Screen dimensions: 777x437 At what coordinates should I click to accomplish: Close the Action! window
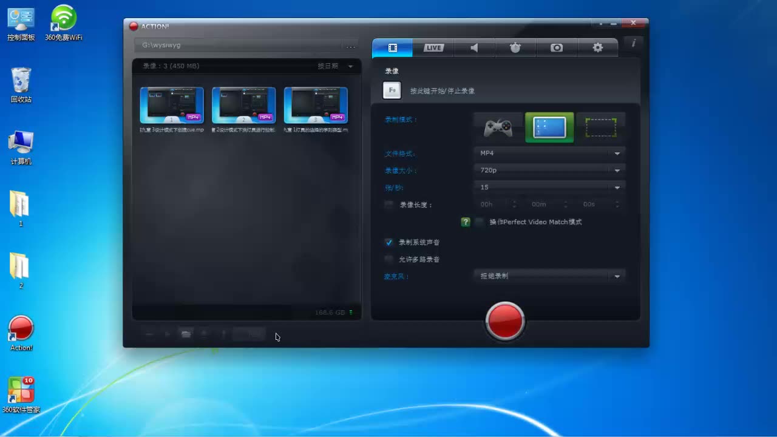pos(633,23)
